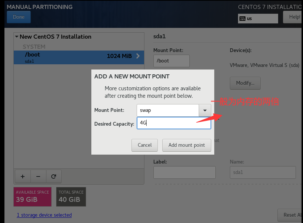Click the reload storage configuration icon
This screenshot has width=303, height=223.
click(54, 177)
